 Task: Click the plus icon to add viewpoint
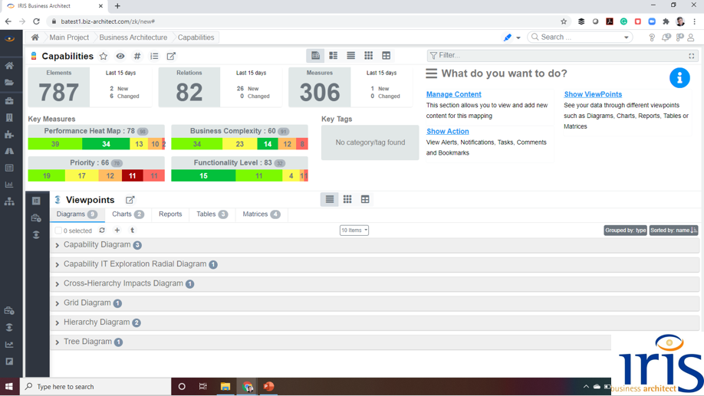117,230
